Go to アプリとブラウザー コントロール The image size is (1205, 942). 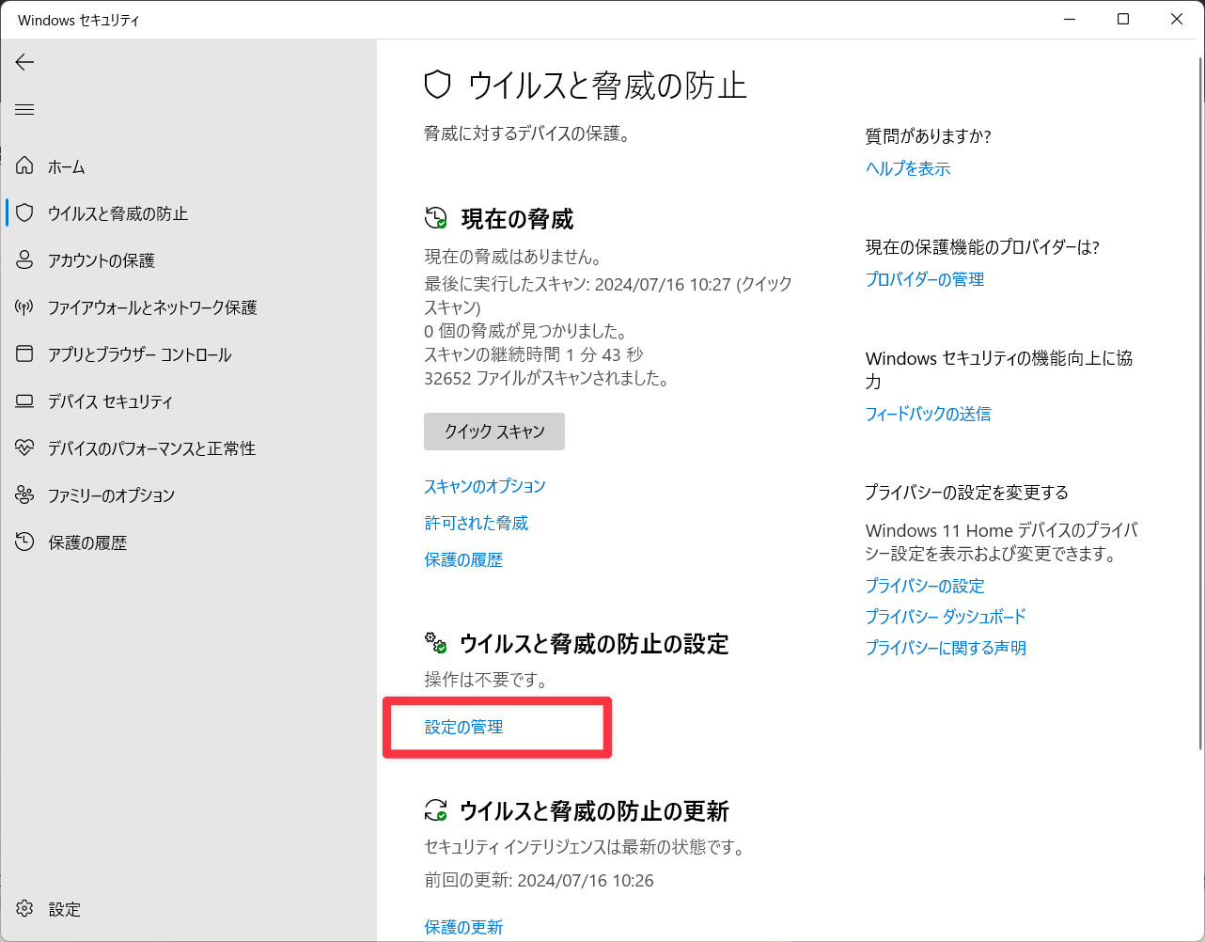139,354
